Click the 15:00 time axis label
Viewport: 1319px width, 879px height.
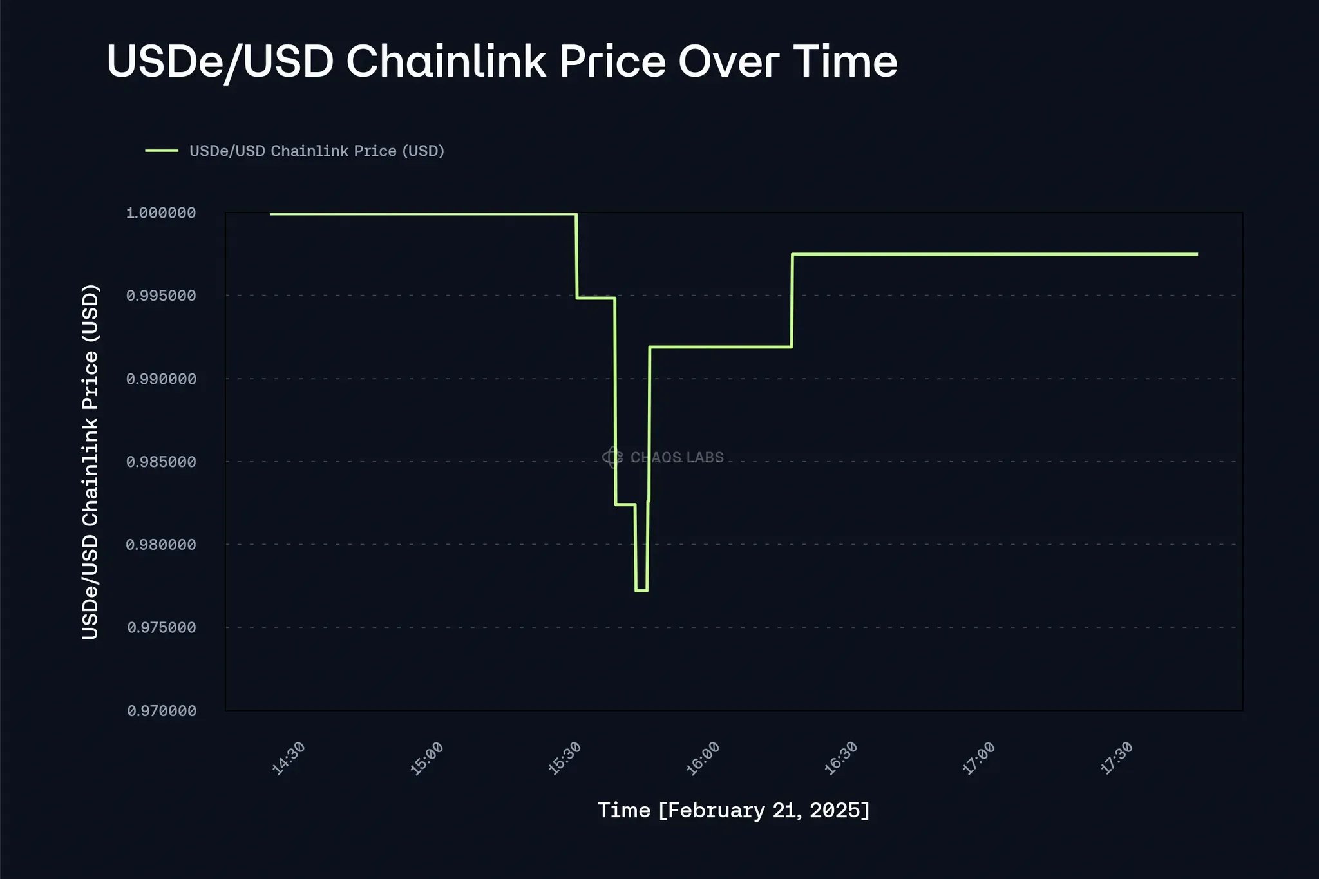(x=426, y=759)
